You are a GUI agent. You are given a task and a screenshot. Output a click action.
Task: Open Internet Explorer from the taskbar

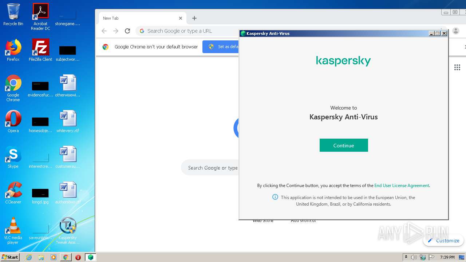pyautogui.click(x=29, y=257)
